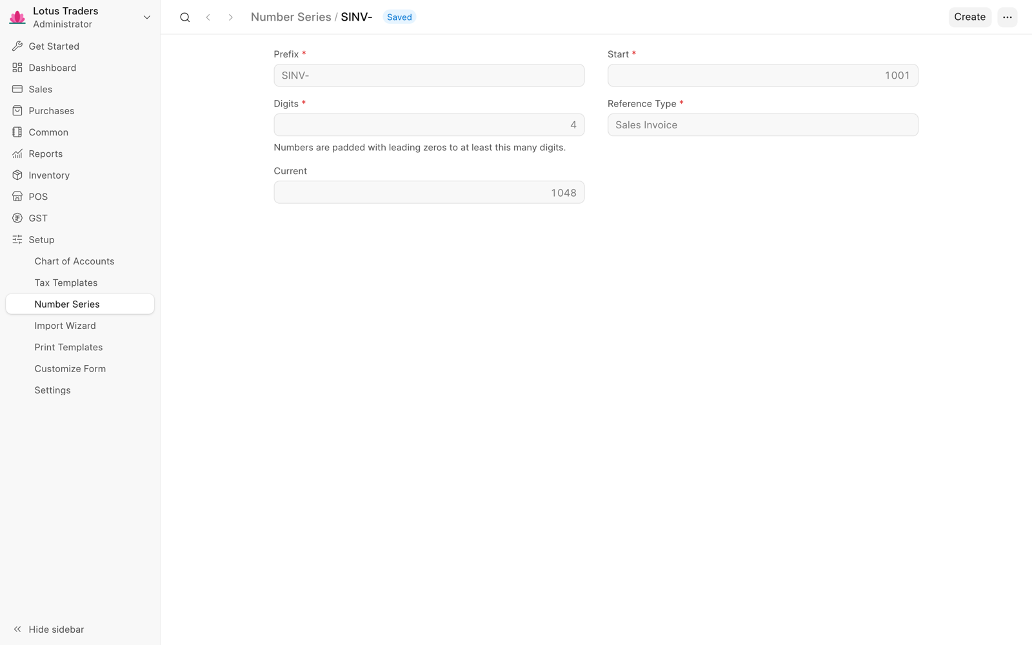Viewport: 1032px width, 645px height.
Task: Click the Reports chart icon
Action: [17, 154]
